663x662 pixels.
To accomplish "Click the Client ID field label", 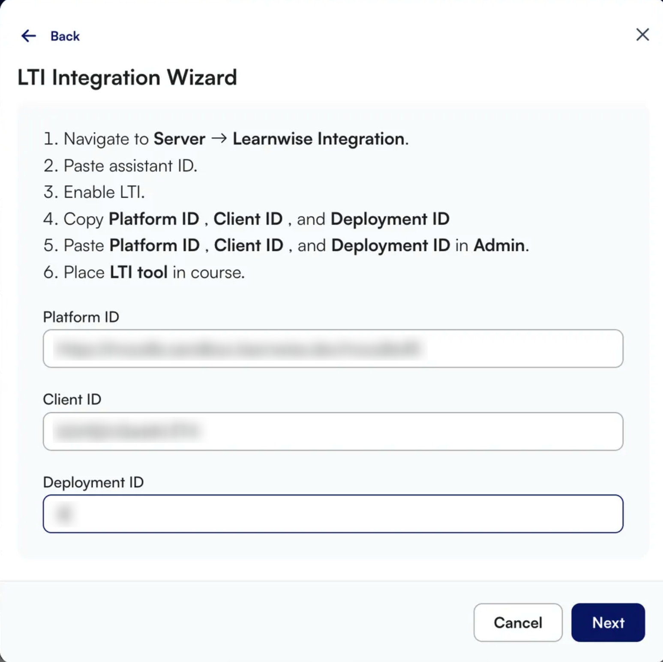I will (72, 400).
